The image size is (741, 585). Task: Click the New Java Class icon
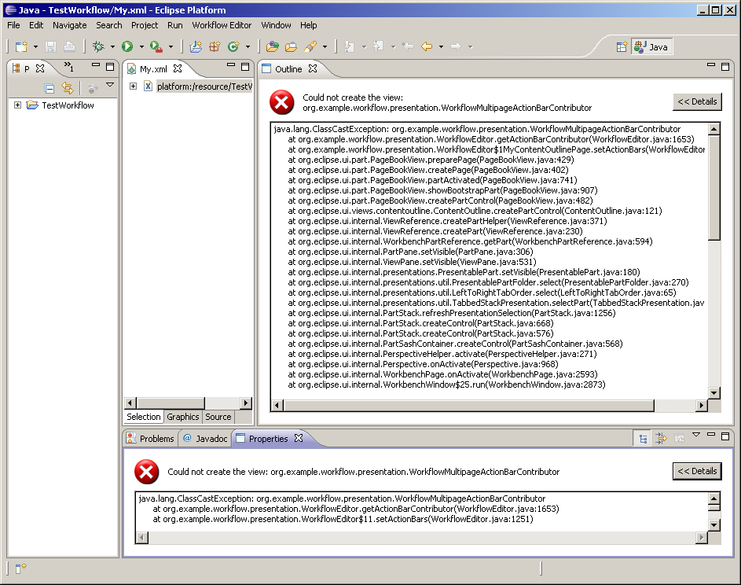point(233,47)
